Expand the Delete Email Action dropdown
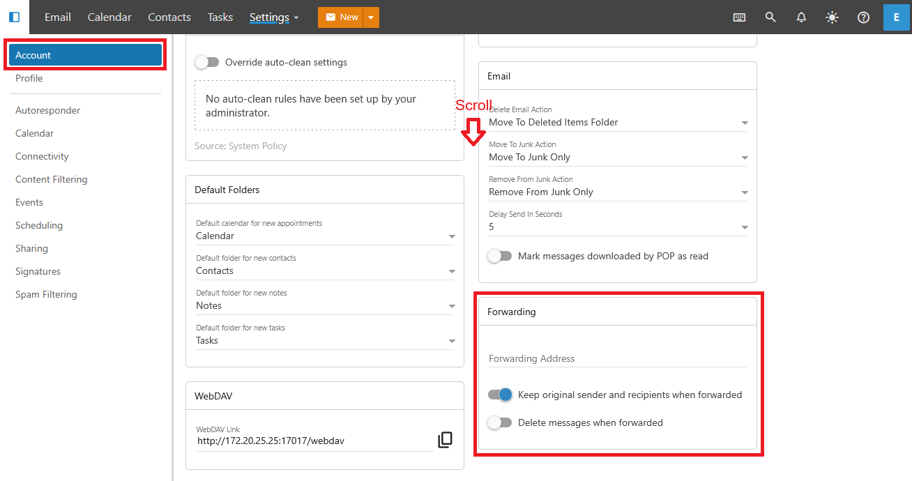Image resolution: width=912 pixels, height=481 pixels. point(617,123)
